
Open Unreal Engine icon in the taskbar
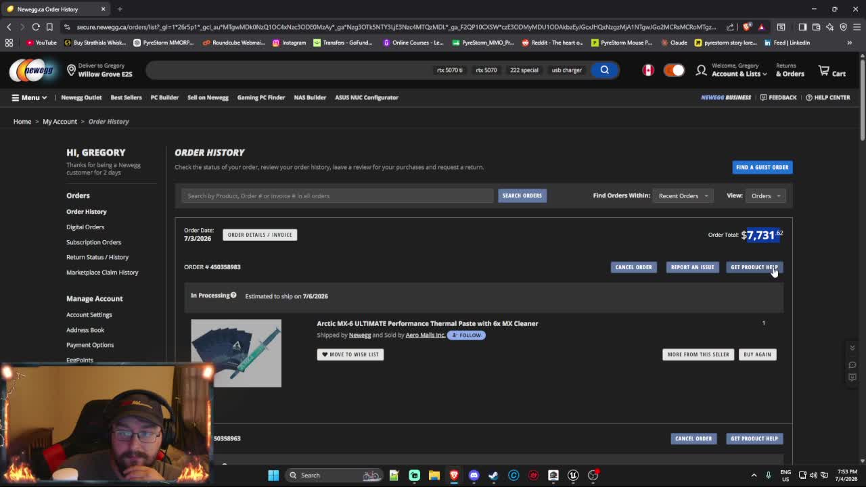point(573,475)
